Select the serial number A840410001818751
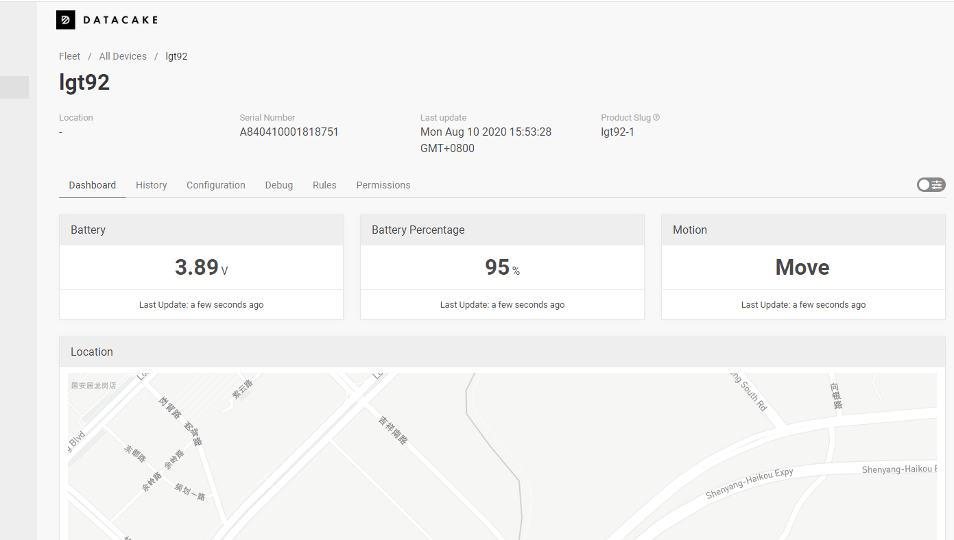The height and width of the screenshot is (540, 954). [x=289, y=132]
